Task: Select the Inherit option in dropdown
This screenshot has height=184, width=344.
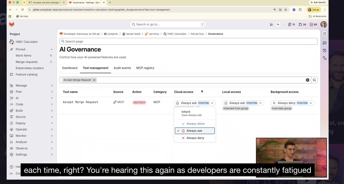Action: tap(195, 113)
